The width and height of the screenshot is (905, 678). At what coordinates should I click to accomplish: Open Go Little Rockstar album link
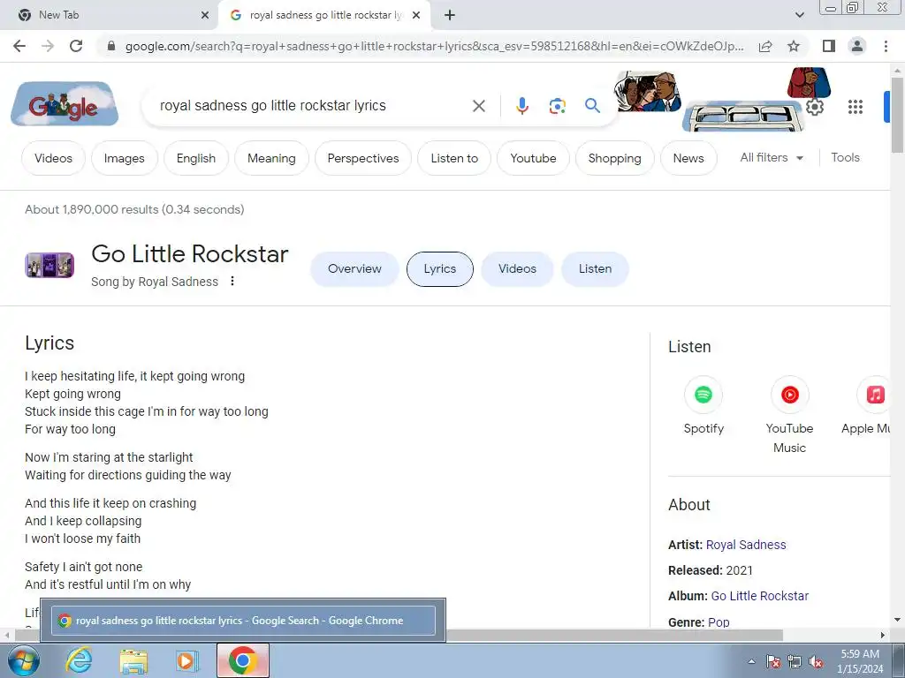point(759,596)
